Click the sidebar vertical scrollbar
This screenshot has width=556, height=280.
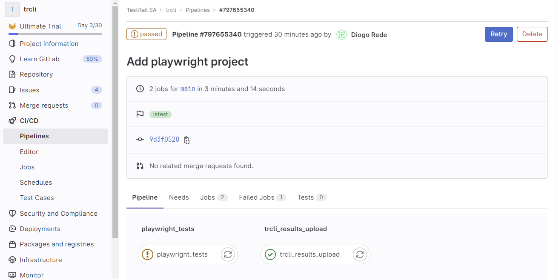pyautogui.click(x=115, y=128)
